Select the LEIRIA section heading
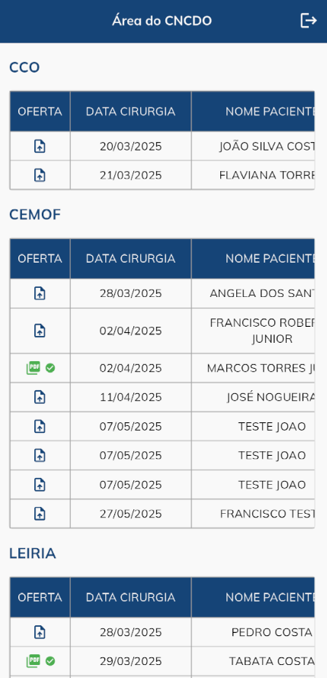Viewport: 327px width, 678px height. [x=32, y=554]
